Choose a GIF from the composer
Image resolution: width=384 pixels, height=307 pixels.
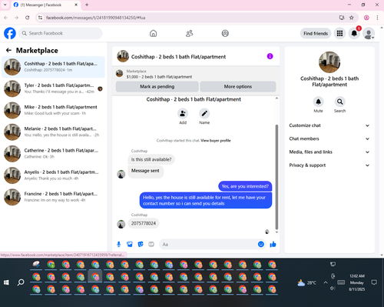coord(151,244)
